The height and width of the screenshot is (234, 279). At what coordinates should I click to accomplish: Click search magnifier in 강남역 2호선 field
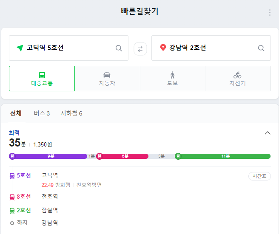tap(261, 48)
